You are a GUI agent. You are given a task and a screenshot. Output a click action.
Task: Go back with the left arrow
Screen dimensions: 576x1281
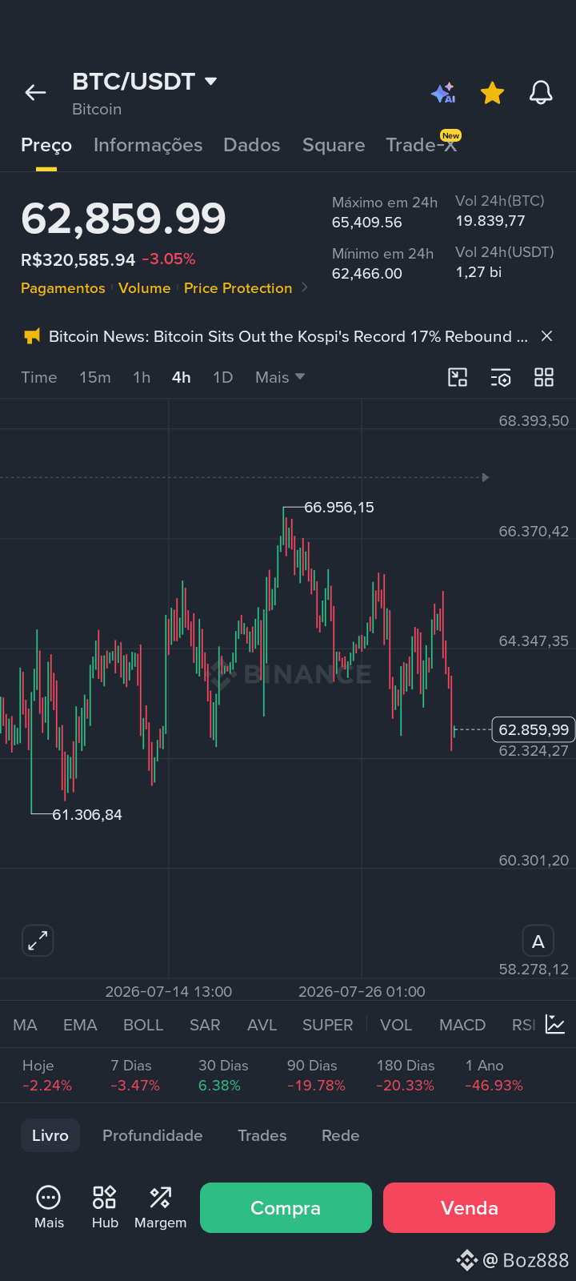35,93
